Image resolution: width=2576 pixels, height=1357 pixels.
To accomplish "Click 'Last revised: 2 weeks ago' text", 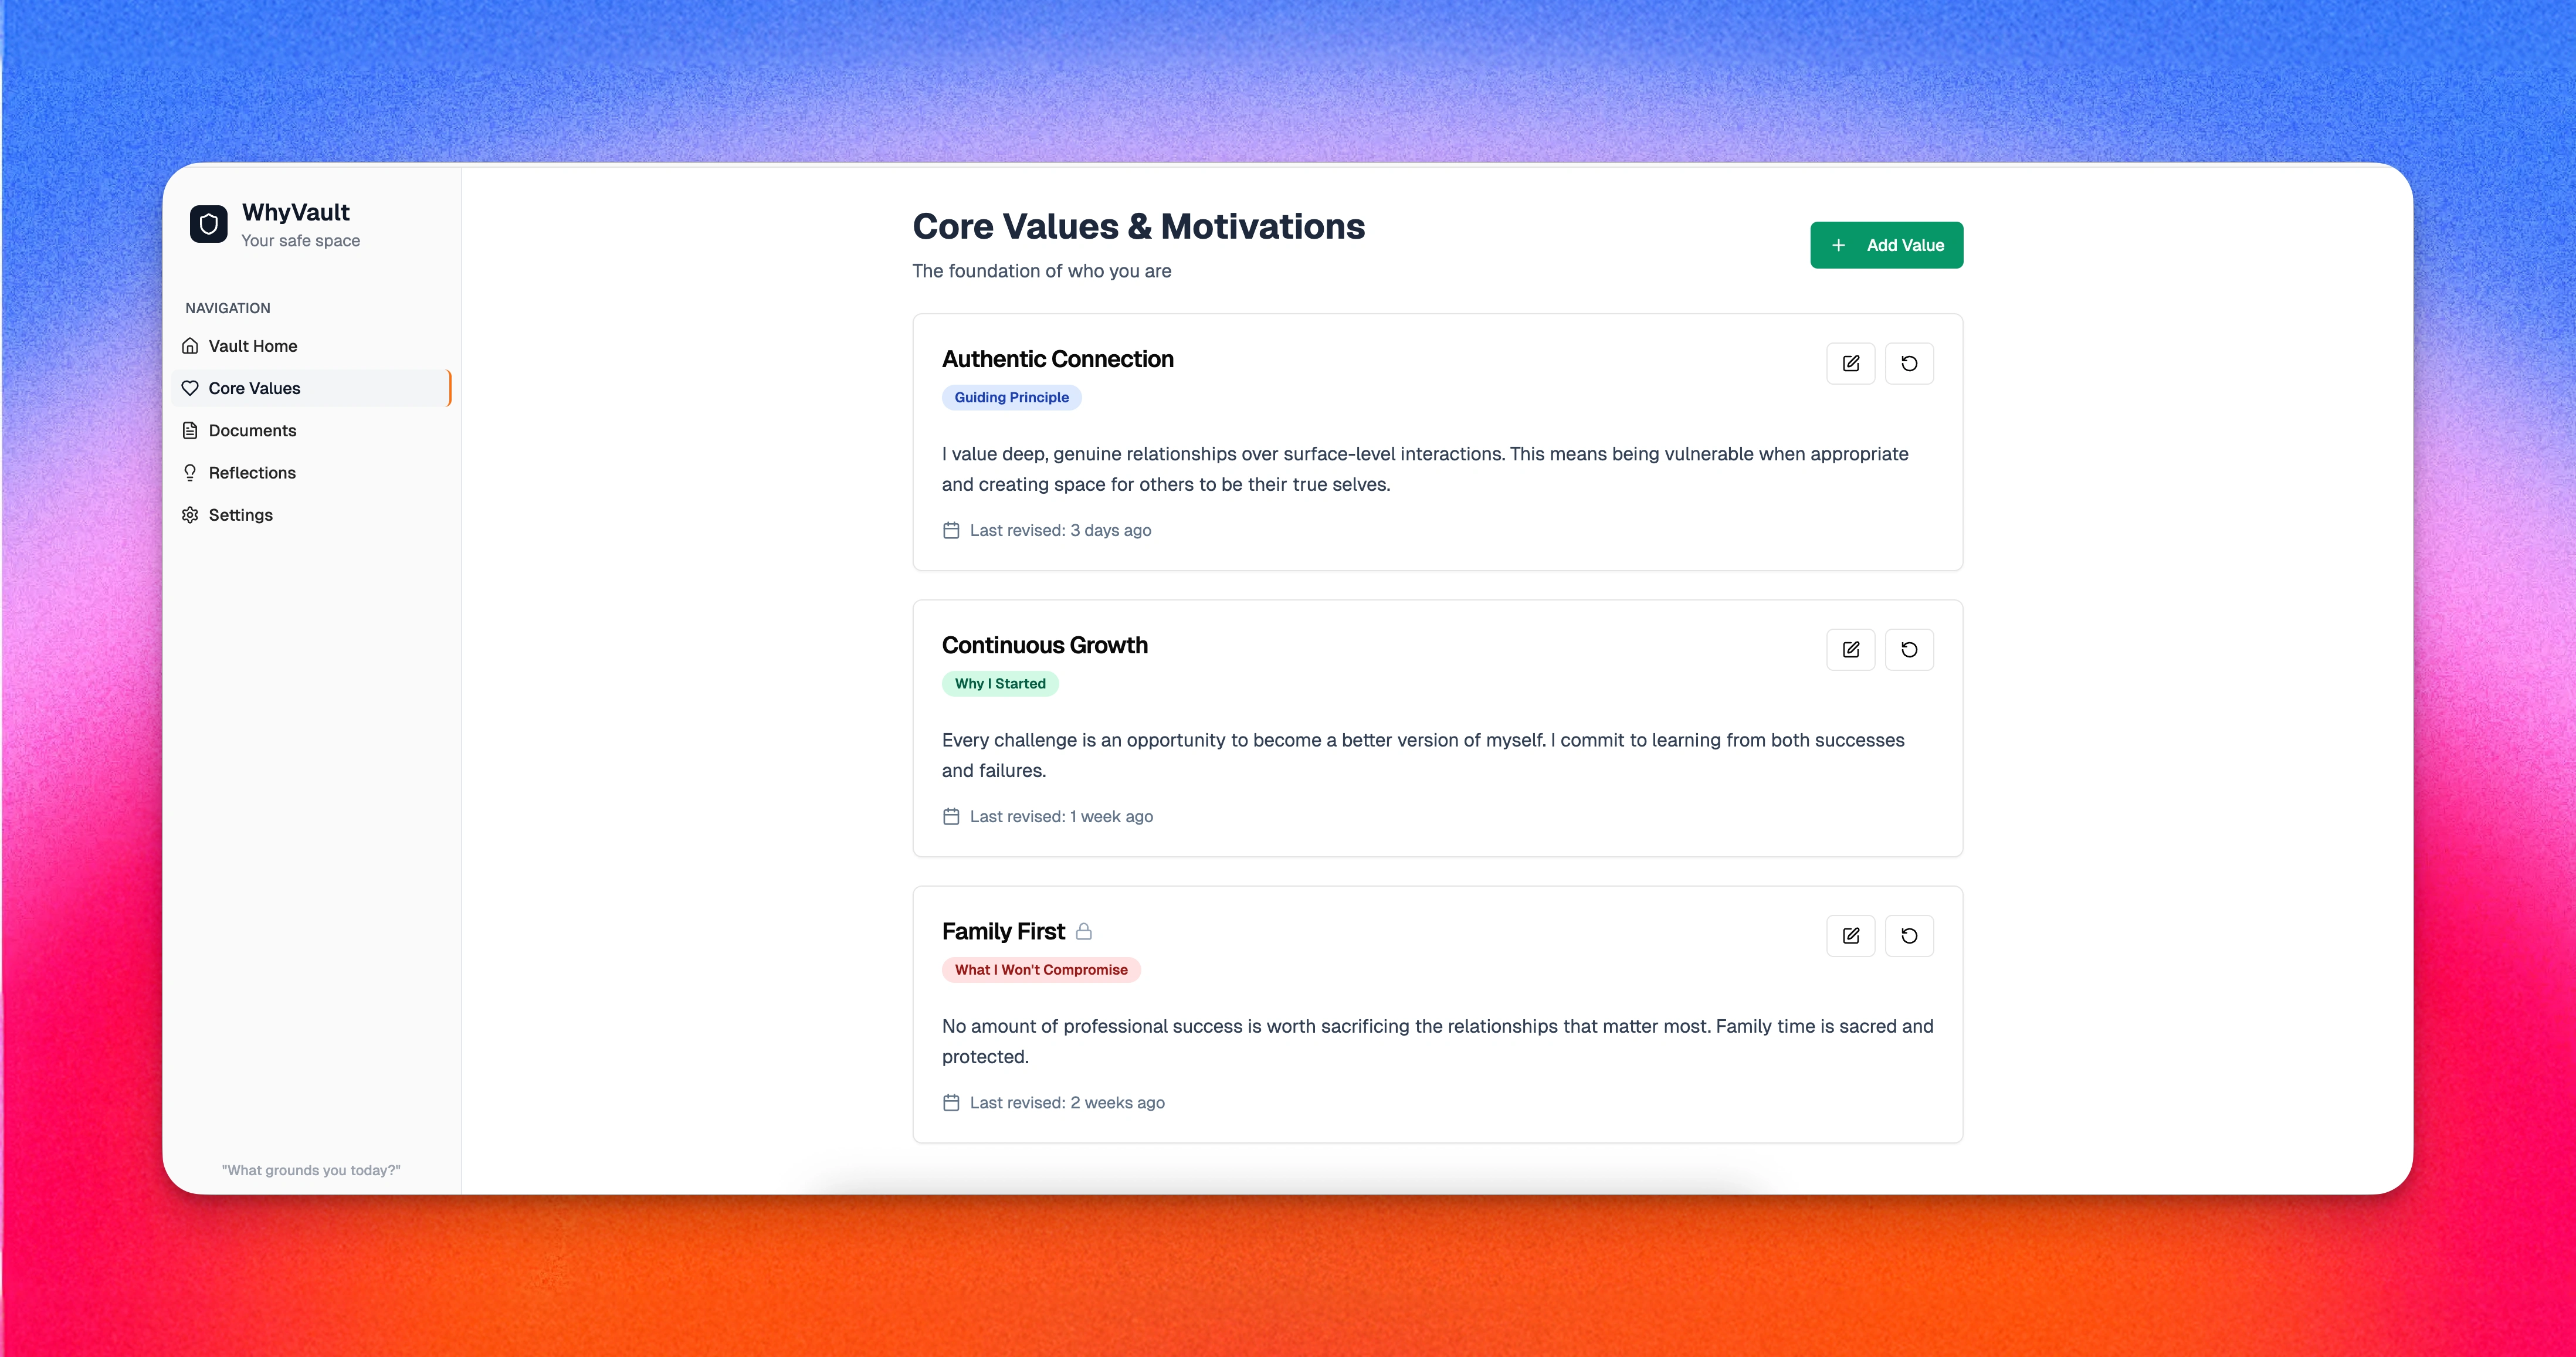I will click(x=1067, y=1103).
